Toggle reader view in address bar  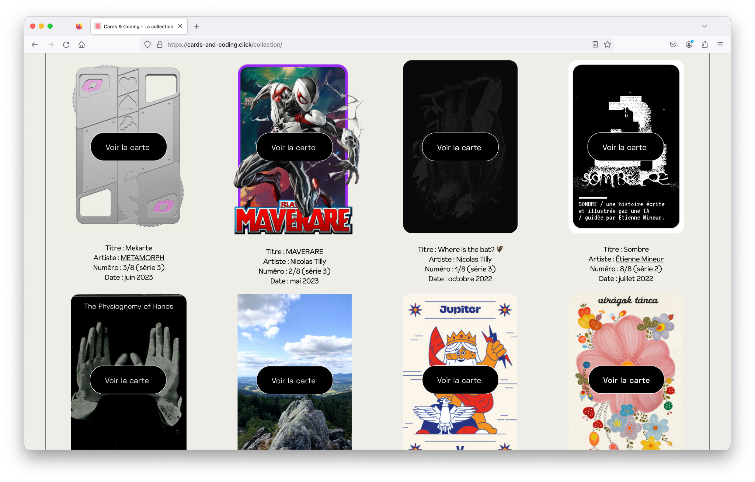click(x=595, y=45)
